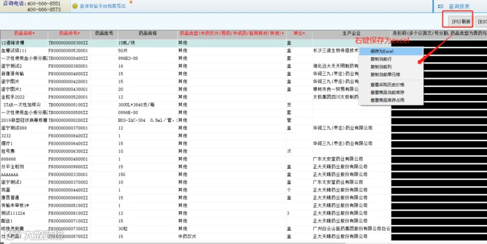Click the [F5]刷新 button
The image size is (487, 244).
pos(461,22)
